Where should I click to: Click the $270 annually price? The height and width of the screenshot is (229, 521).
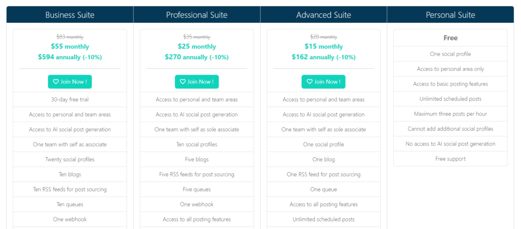(x=197, y=57)
